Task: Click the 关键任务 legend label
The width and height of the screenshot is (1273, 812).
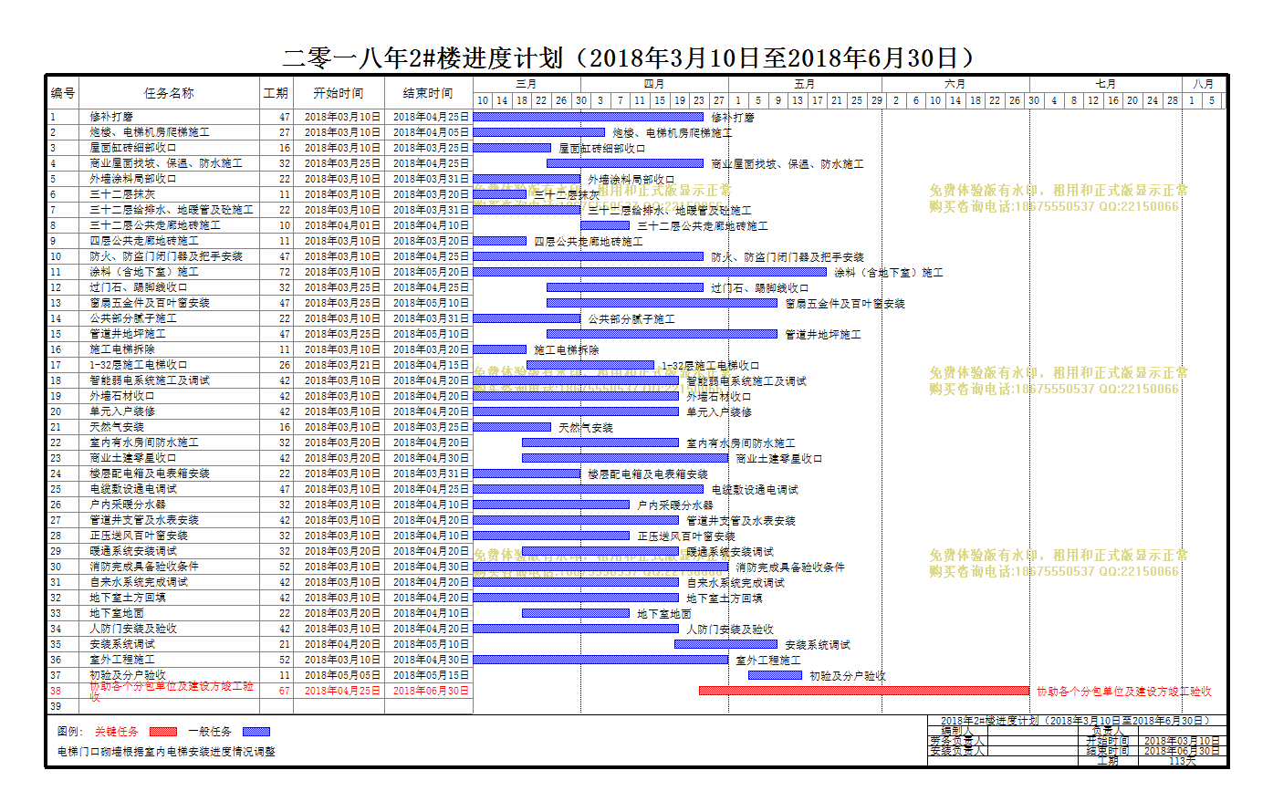Action: pos(117,732)
